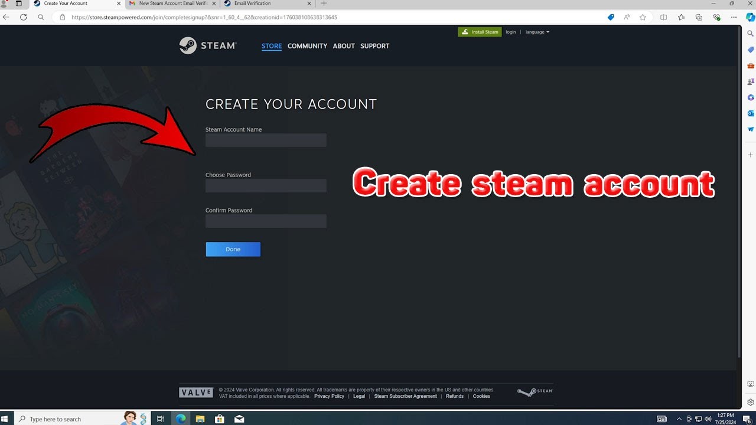Expand hidden icons in the system tray
756x425 pixels.
tap(680, 419)
